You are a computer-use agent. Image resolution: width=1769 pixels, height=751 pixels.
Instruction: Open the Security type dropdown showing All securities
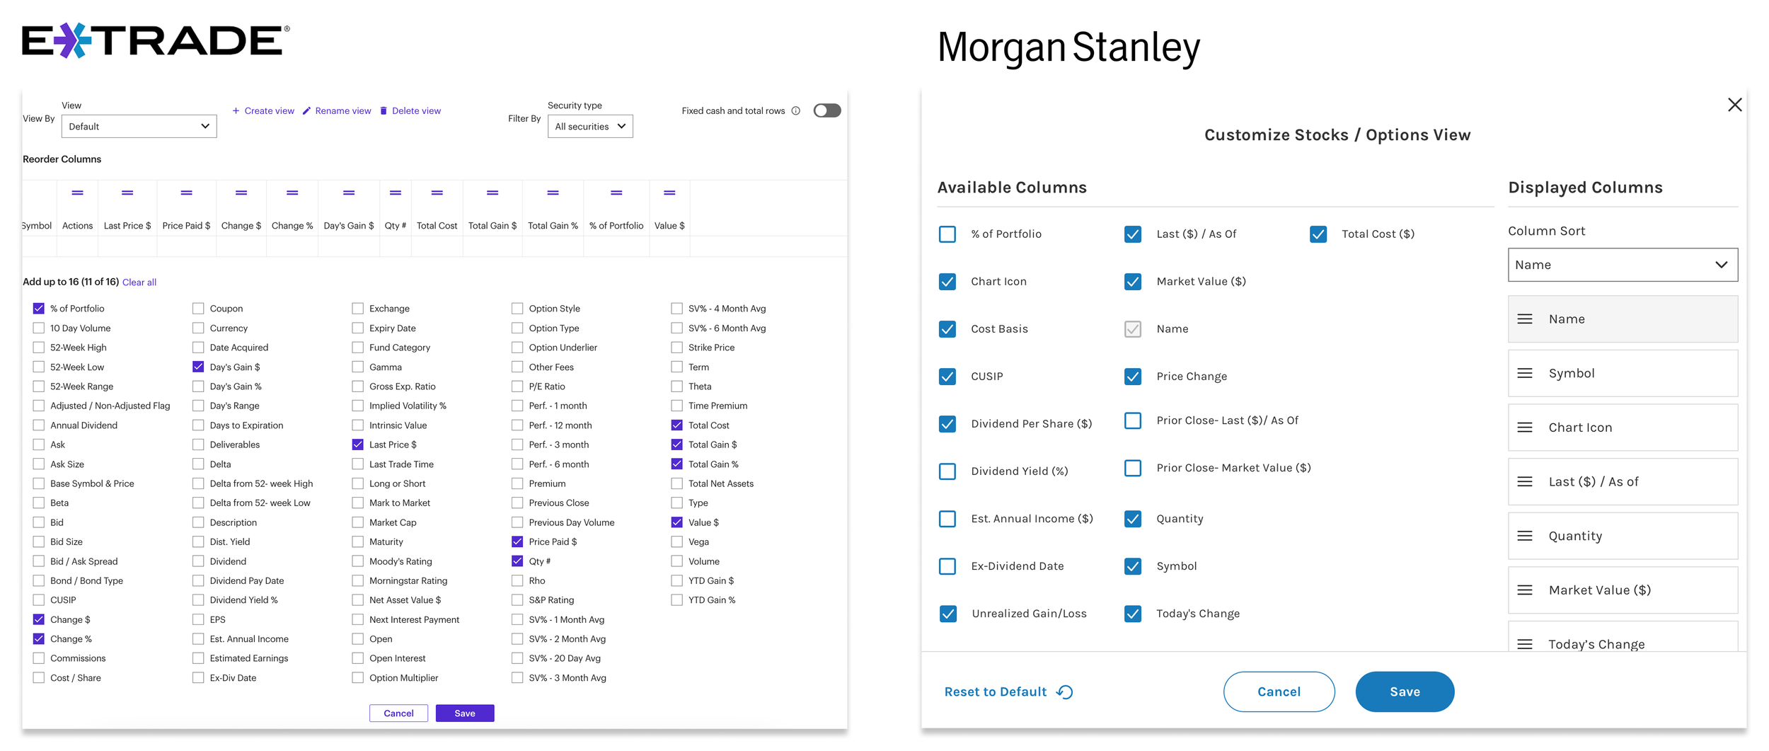(x=590, y=127)
